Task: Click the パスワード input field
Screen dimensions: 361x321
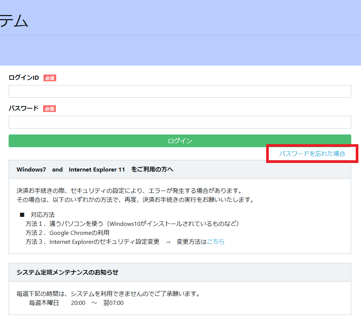Action: click(180, 122)
